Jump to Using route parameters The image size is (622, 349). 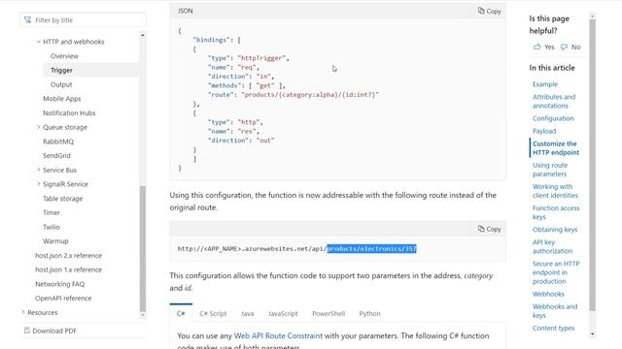tap(550, 169)
